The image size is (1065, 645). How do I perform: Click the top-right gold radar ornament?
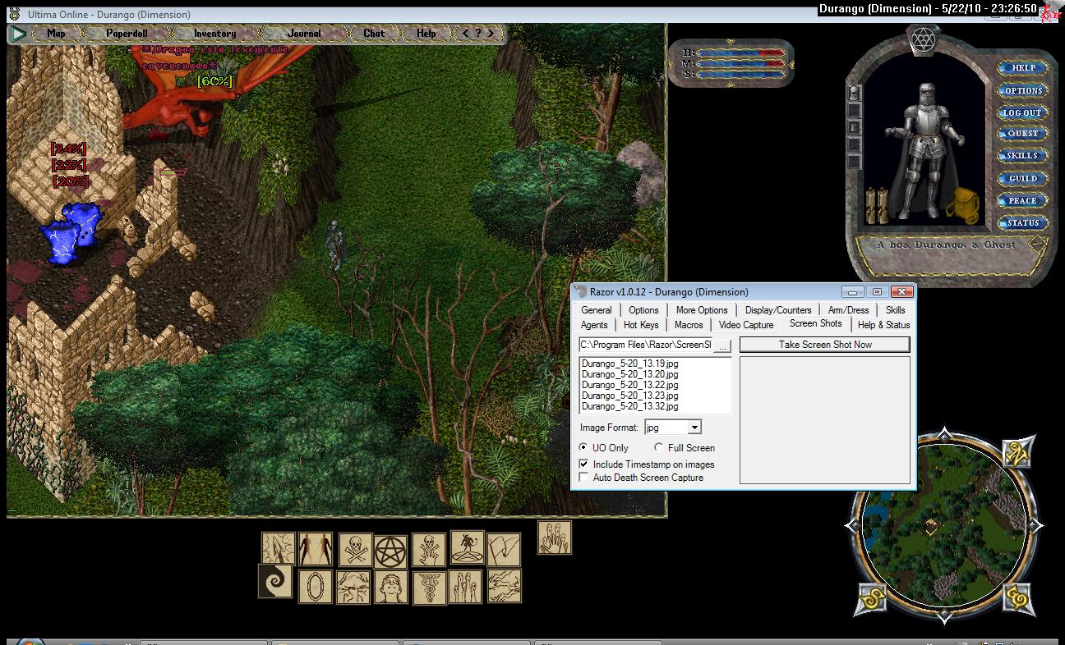tap(1018, 452)
